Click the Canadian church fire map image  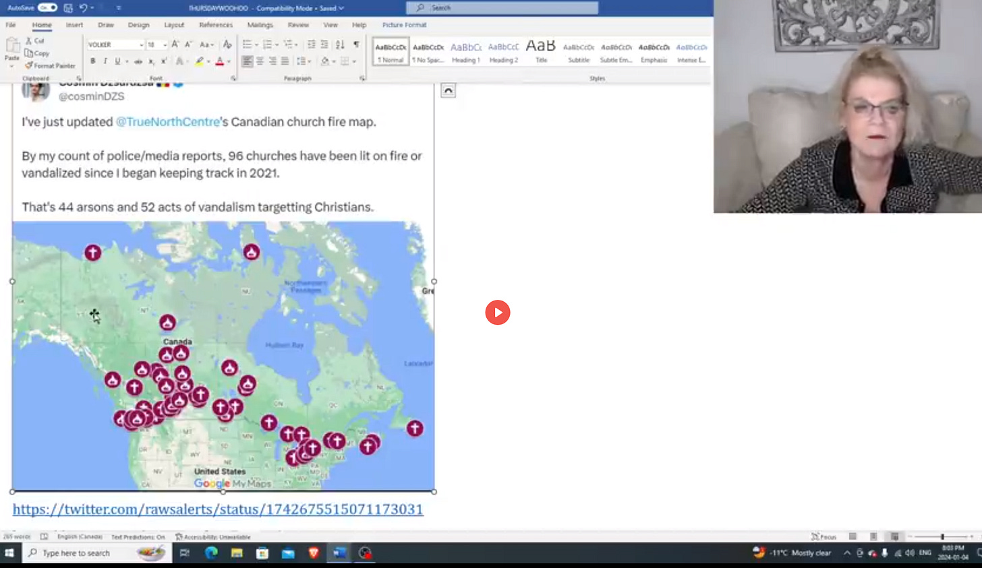pyautogui.click(x=223, y=356)
